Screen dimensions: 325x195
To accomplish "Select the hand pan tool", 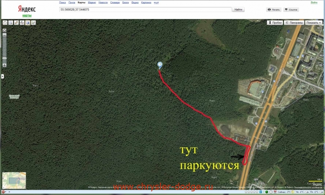I will pos(5,23).
